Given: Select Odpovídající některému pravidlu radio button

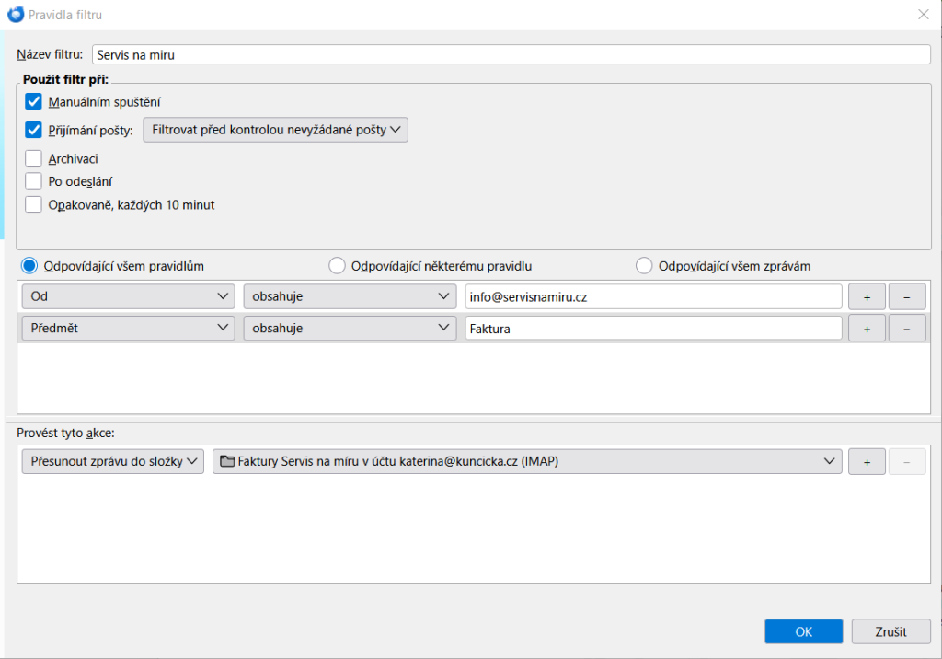Looking at the screenshot, I should tap(337, 266).
